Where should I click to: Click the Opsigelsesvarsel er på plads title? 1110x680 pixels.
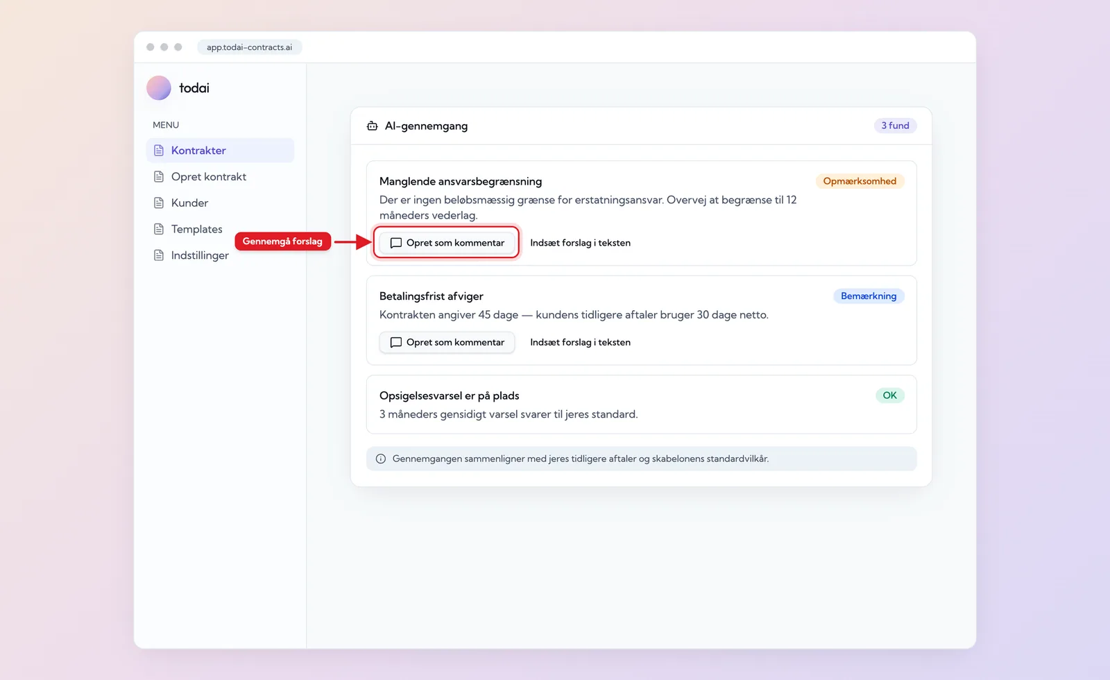coord(449,396)
